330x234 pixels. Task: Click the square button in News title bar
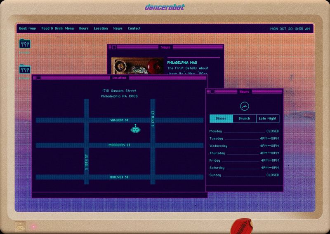click(x=114, y=47)
